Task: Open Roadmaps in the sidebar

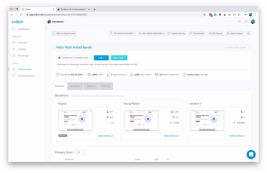Action: click(x=23, y=56)
